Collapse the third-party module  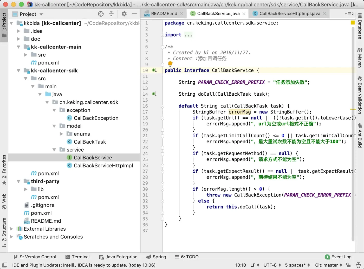tap(18, 181)
